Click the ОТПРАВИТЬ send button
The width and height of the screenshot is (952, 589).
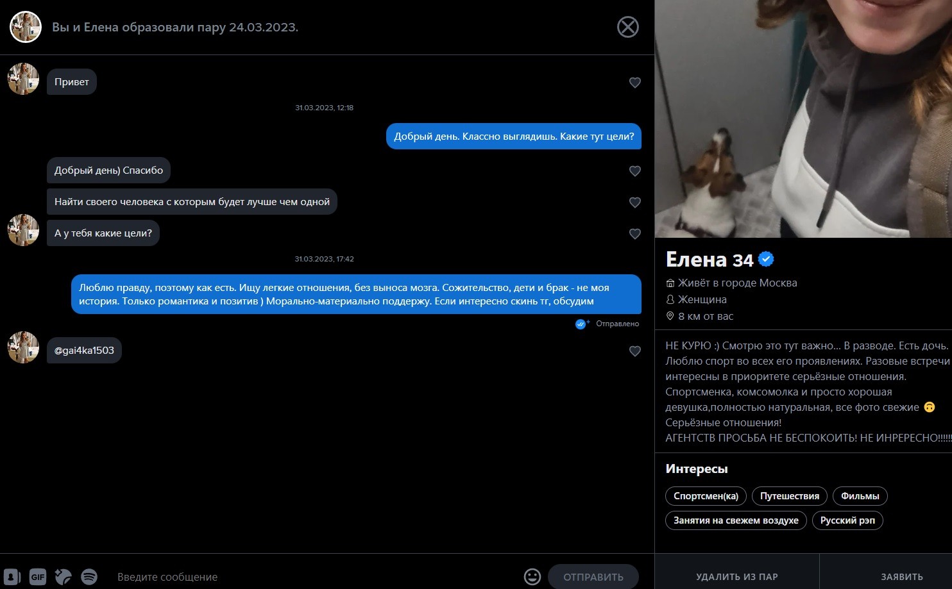593,577
